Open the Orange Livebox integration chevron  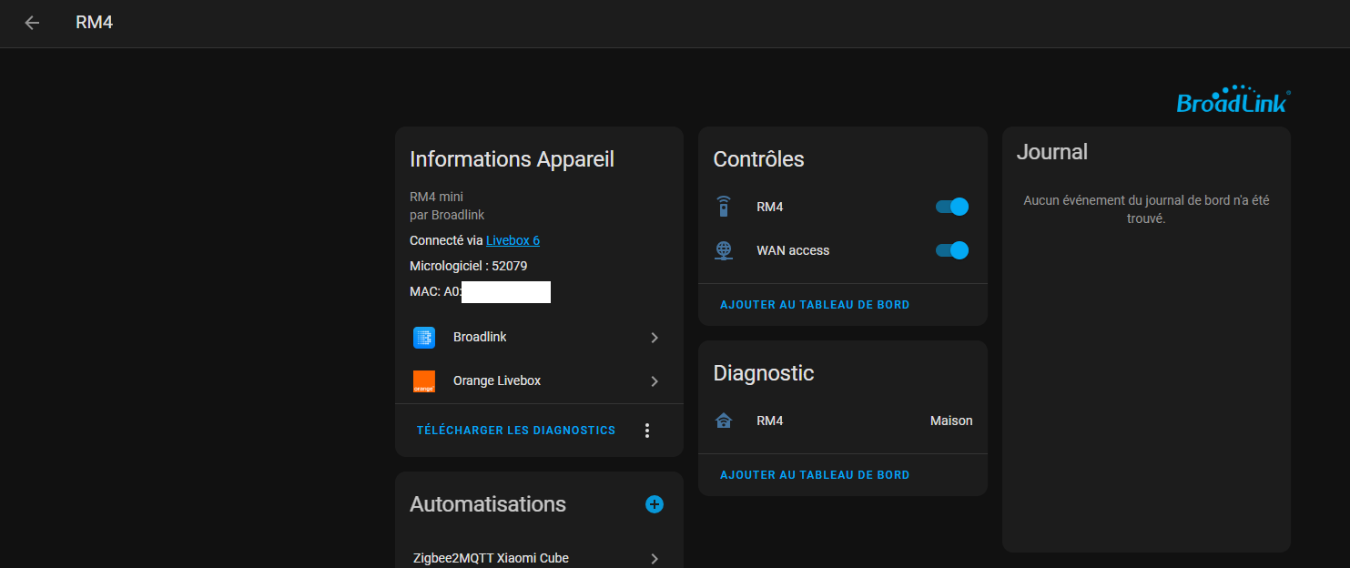pos(655,381)
